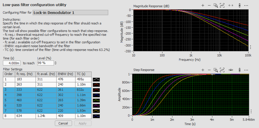The height and width of the screenshot is (128, 259).
Task: Select filter order 4 row
Action: click(47, 95)
